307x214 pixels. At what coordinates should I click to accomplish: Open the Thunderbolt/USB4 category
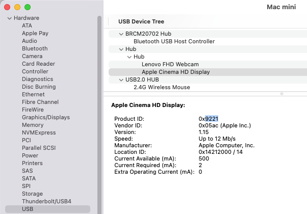[46, 201]
